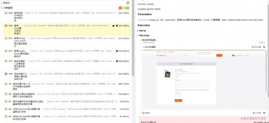Click the file size icon beside 72.5 KB
The width and height of the screenshot is (269, 123).
point(253,47)
